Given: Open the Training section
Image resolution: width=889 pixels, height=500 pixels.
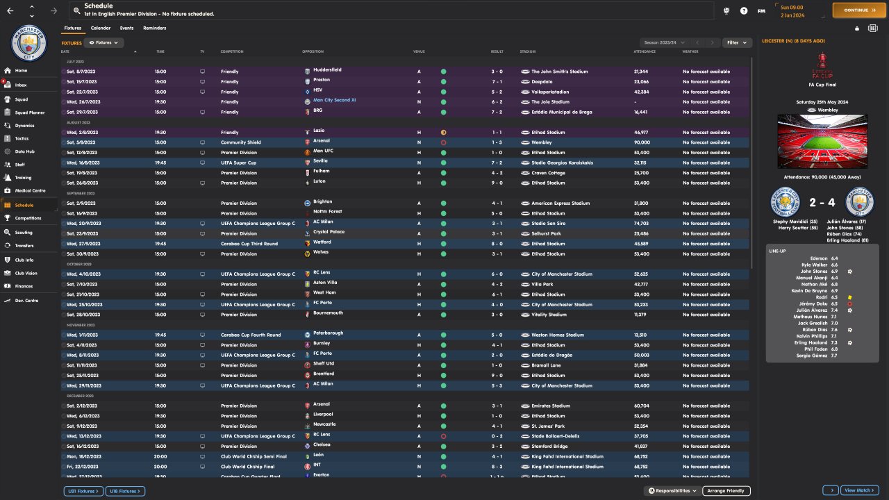Looking at the screenshot, I should 28,178.
